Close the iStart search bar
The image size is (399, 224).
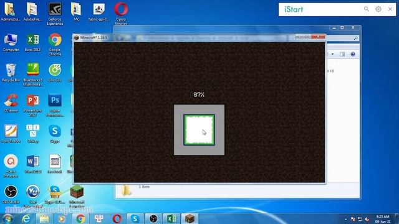pos(390,9)
